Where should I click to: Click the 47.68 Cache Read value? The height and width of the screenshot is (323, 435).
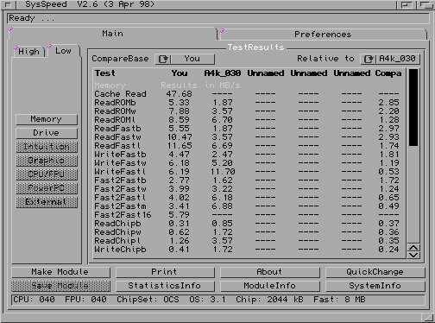(x=179, y=94)
